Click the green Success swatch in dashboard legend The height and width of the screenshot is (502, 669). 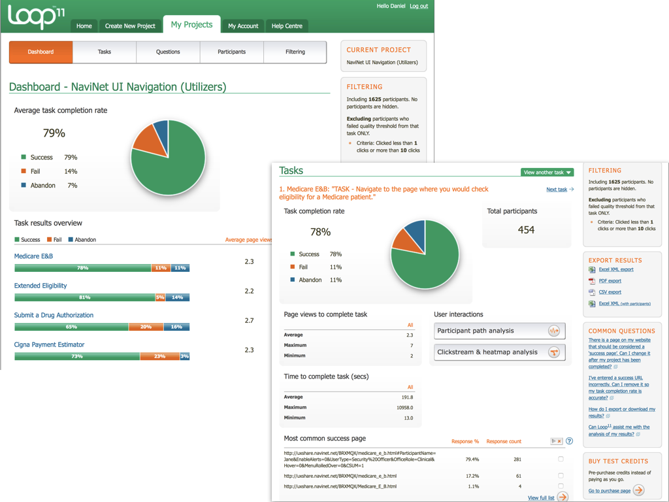tap(24, 157)
